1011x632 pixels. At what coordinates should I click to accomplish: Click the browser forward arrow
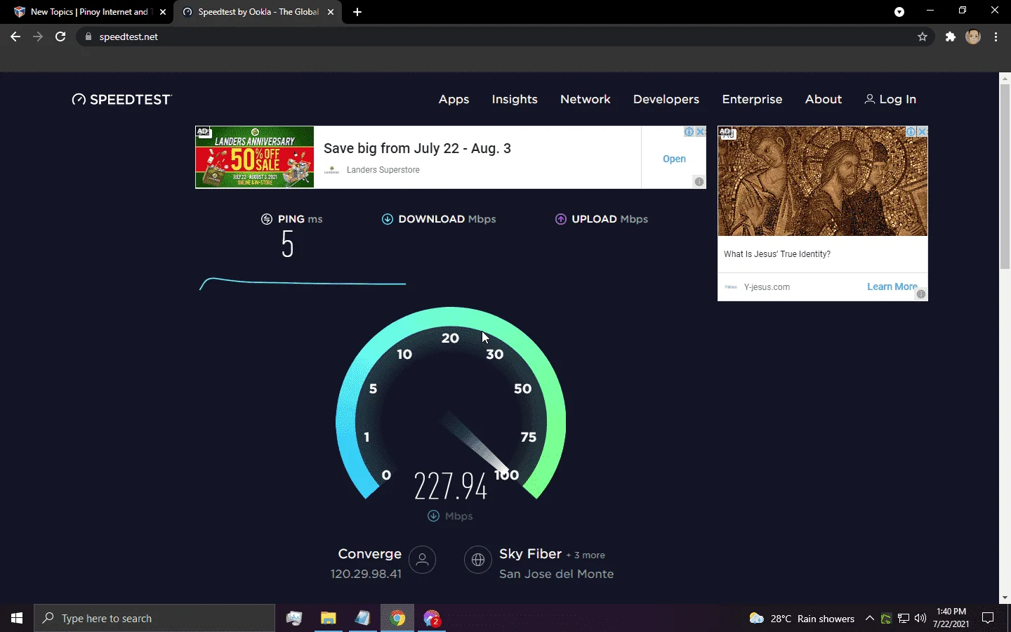[38, 37]
